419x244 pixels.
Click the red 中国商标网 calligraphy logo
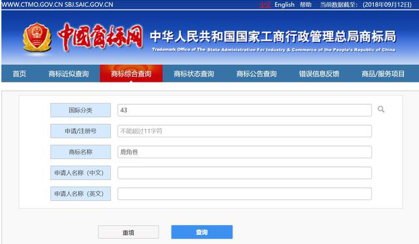[x=100, y=37]
